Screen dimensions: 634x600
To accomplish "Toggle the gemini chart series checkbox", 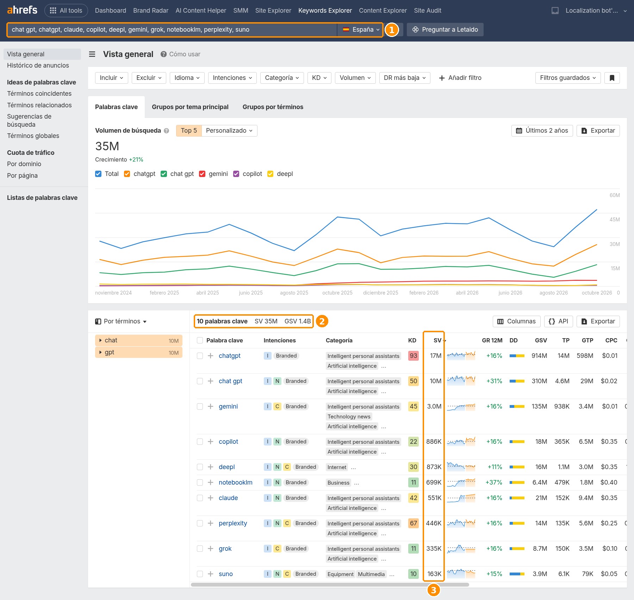I will (x=202, y=174).
